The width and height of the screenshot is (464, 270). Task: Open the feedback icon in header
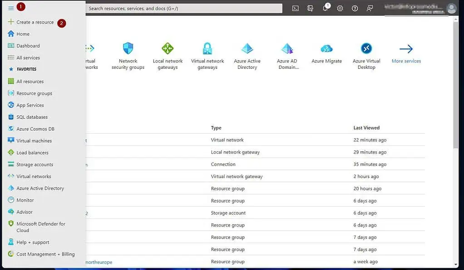click(x=370, y=8)
